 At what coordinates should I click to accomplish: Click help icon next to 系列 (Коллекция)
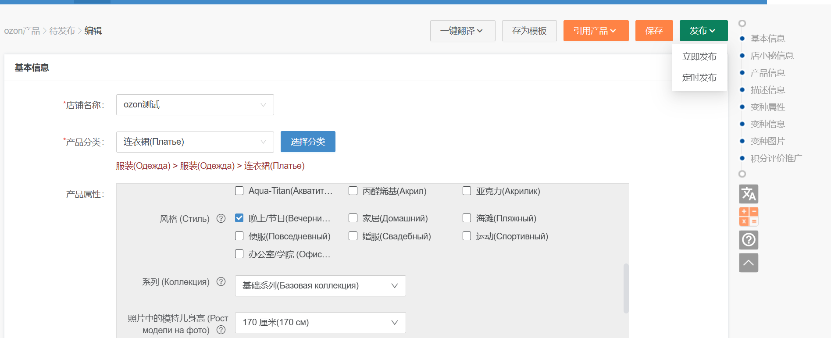coord(221,281)
